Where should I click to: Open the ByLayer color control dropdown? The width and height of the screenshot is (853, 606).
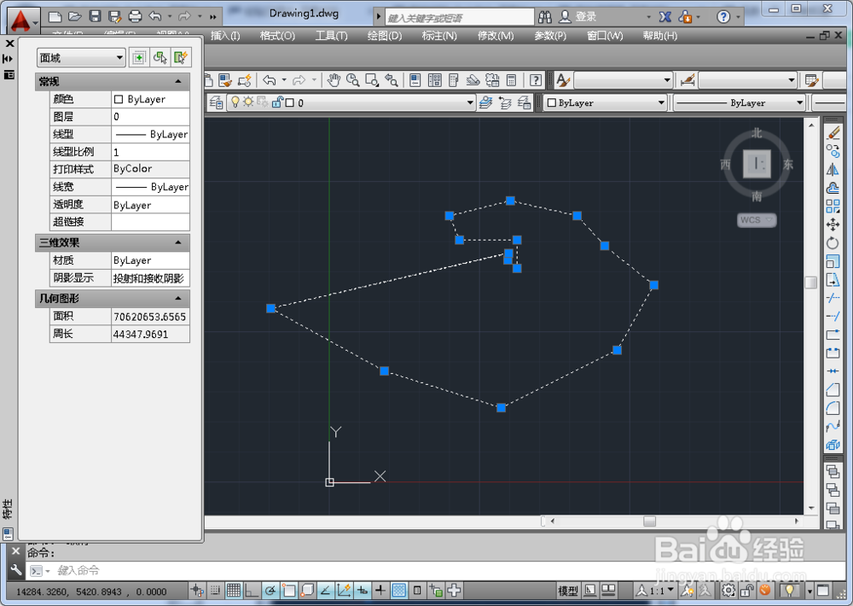[661, 102]
